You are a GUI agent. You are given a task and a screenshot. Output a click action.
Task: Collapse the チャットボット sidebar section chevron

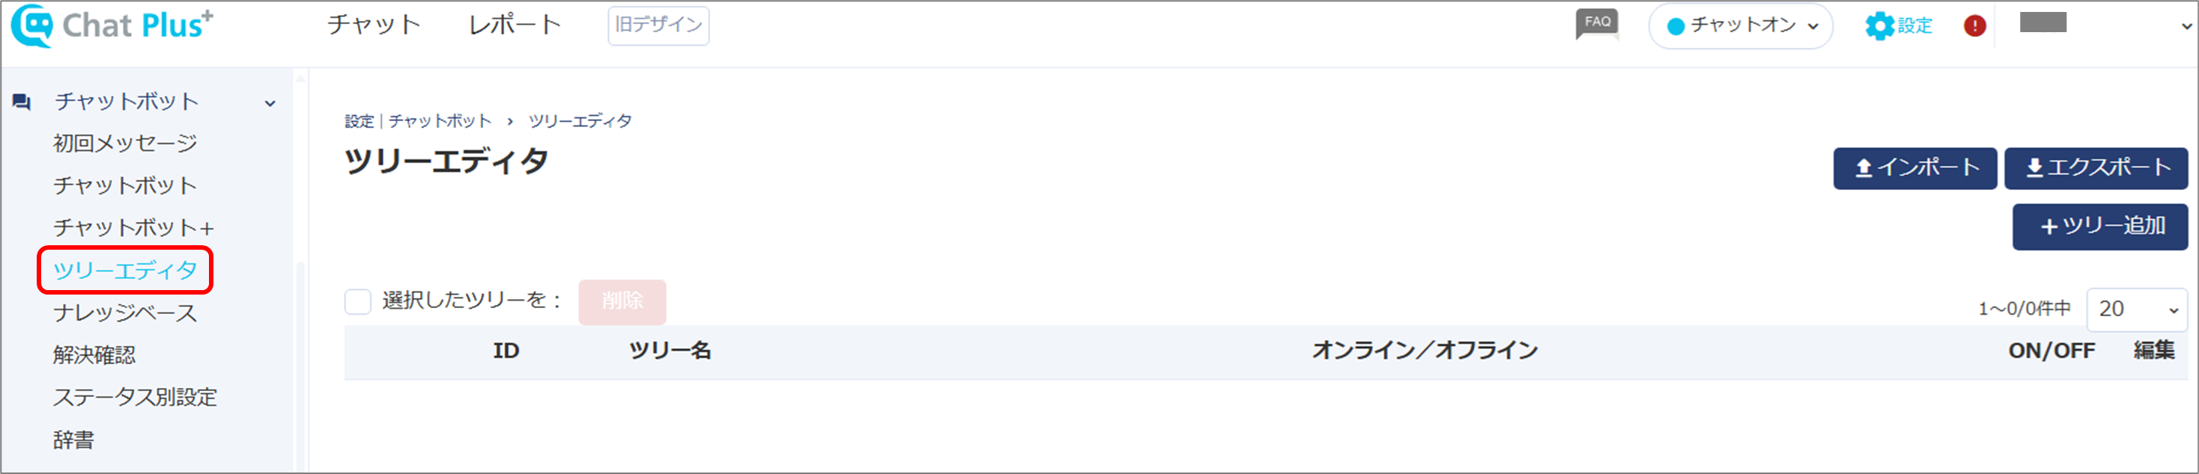[x=270, y=103]
